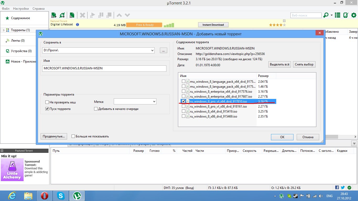Screen dimensions: 358x201
Task: Uncheck the 'Пуск торрента' checkbox
Action: (x=47, y=109)
